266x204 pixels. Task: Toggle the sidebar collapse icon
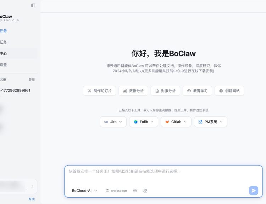33,5
